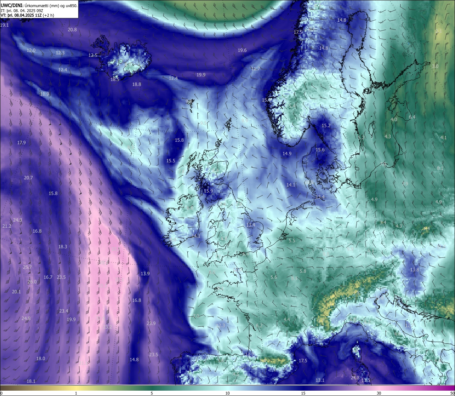This screenshot has height=396, width=455.
Task: Click the 4.0 value on the map
Action: pyautogui.click(x=394, y=120)
